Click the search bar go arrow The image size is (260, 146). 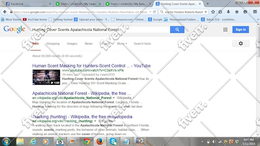pyautogui.click(x=206, y=12)
